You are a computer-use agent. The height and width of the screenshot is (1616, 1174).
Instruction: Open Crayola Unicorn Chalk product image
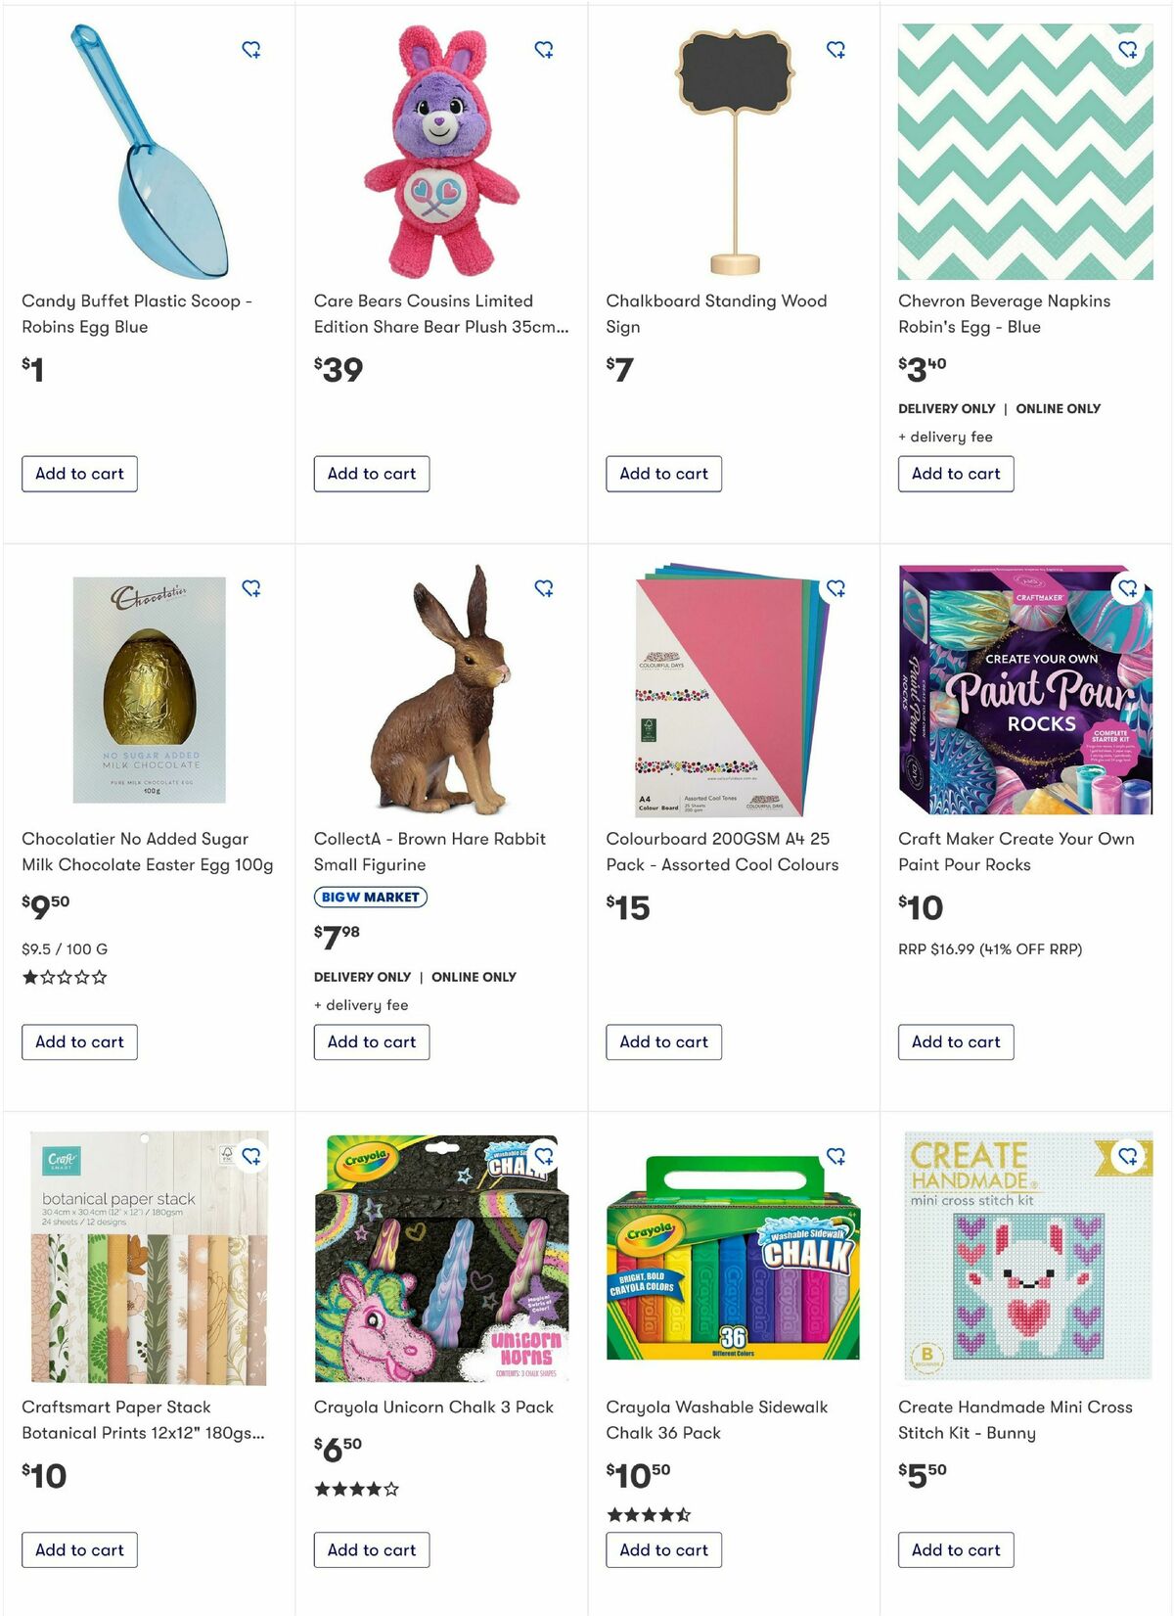[441, 1258]
